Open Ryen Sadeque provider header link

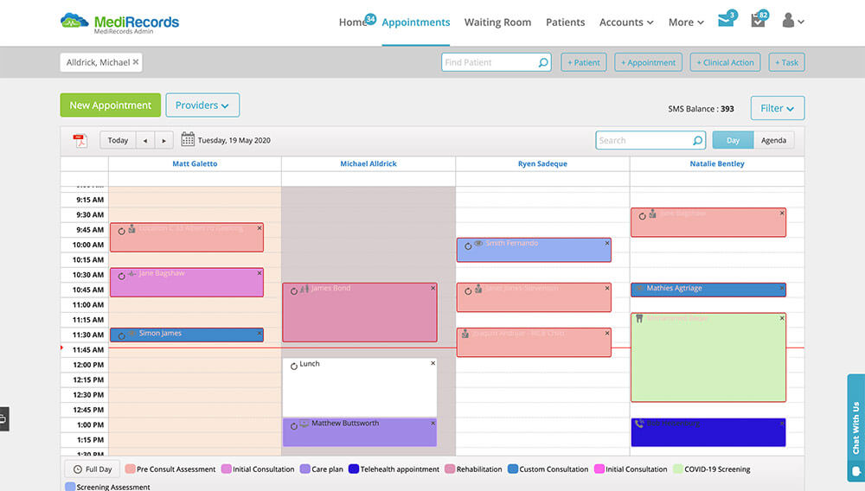(x=542, y=163)
